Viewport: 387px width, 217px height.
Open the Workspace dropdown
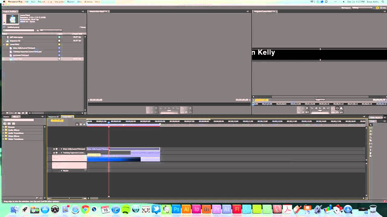click(362, 8)
